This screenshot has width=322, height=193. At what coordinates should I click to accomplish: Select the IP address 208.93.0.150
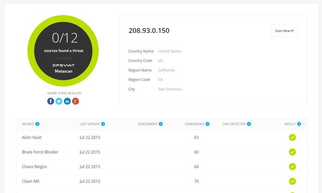(x=149, y=30)
